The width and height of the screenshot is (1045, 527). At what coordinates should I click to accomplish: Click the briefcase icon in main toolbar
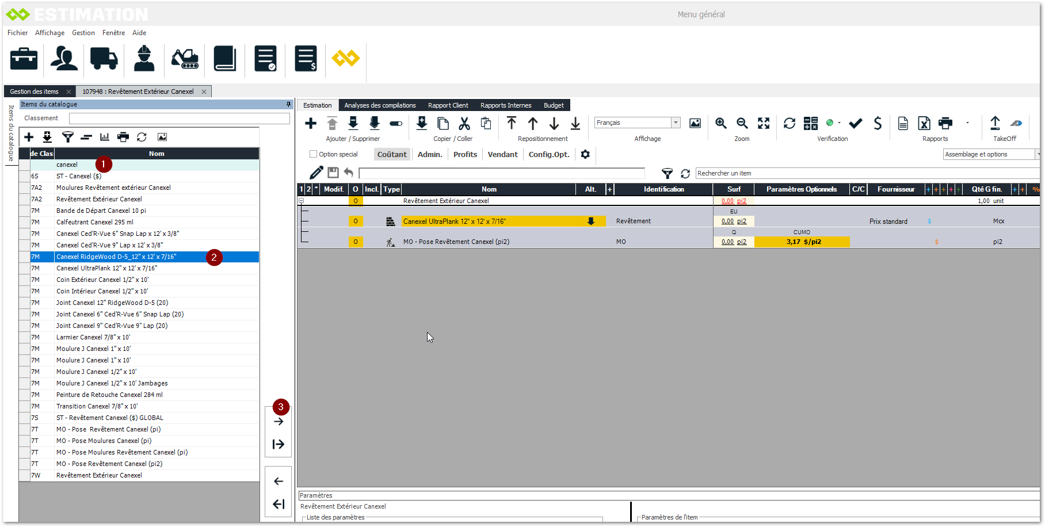(24, 59)
